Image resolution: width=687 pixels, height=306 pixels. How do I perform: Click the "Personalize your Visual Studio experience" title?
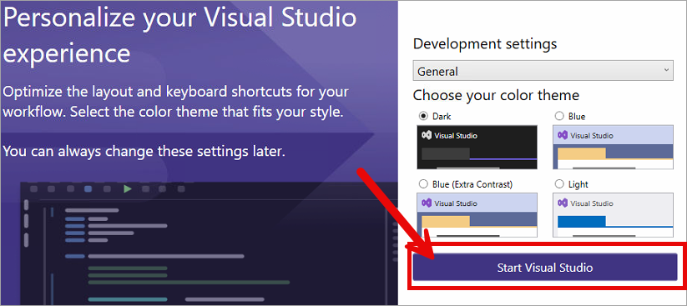coord(179,35)
